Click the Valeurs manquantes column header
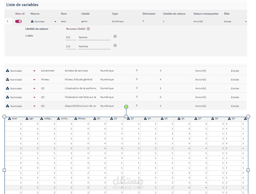 [x=206, y=14]
